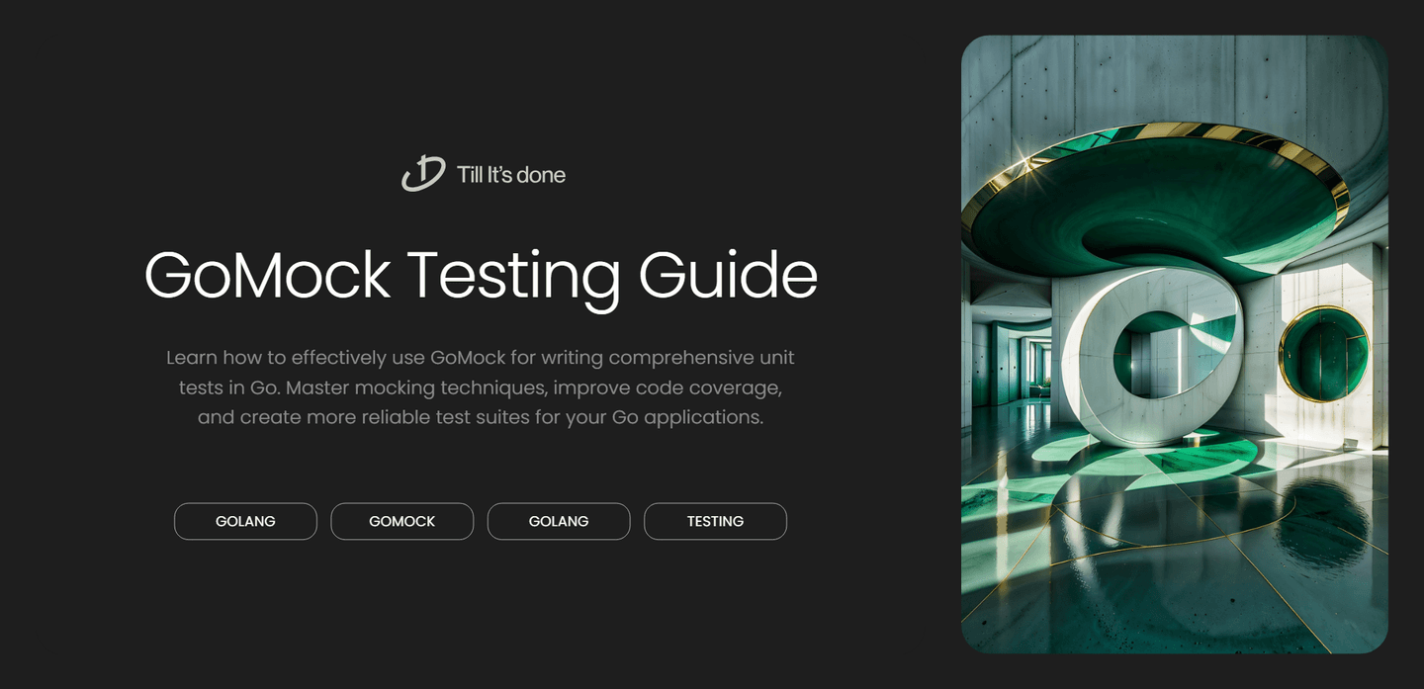The width and height of the screenshot is (1424, 689).
Task: Click description line "and create more reliable test suites"
Action: pos(480,417)
